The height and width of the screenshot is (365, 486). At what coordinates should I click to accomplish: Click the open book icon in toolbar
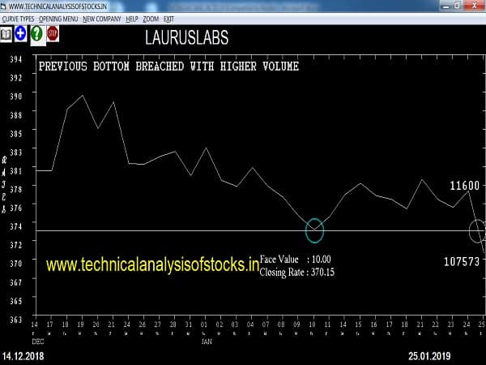(x=7, y=34)
